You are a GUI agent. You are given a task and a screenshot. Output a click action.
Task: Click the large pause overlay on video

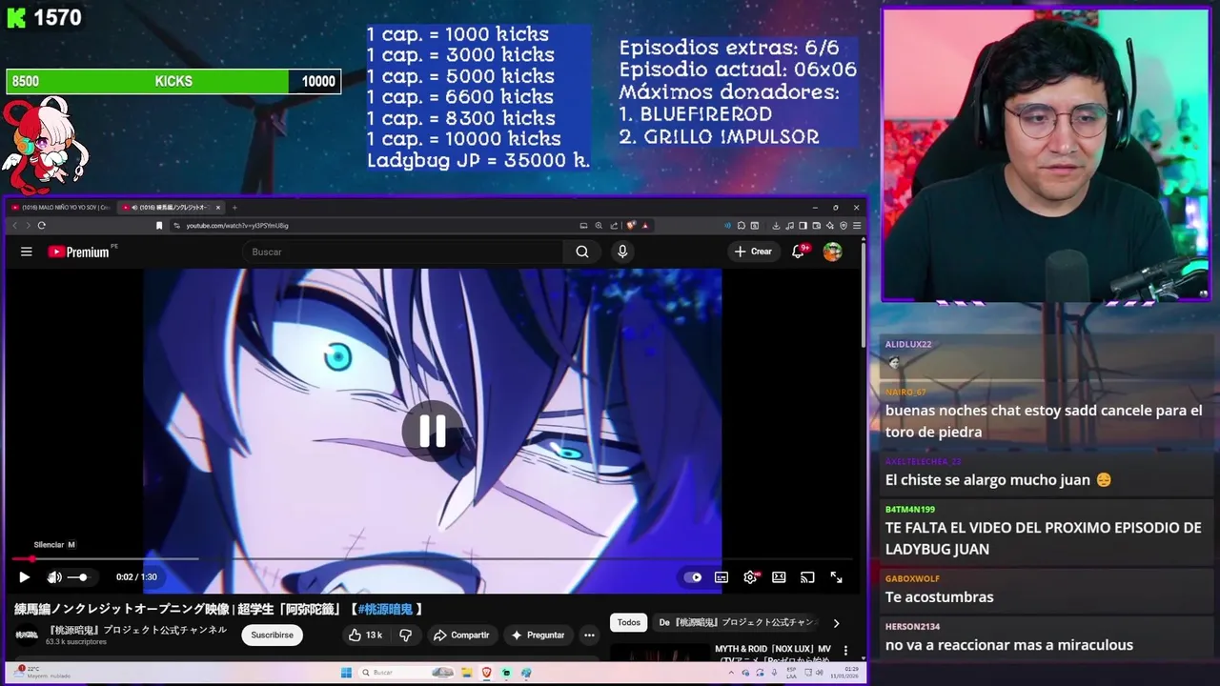point(433,432)
